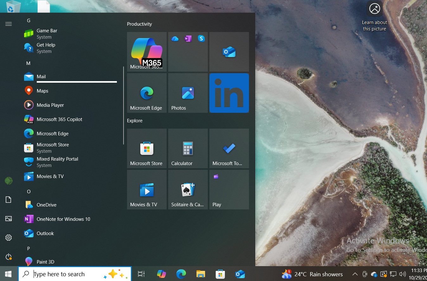Open Microsoft Edge from the taskbar

(x=181, y=274)
